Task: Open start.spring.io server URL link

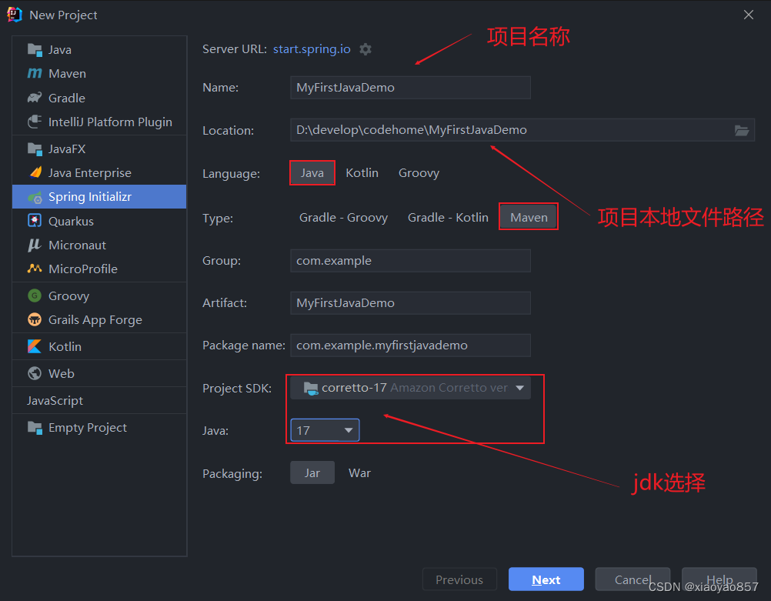Action: pyautogui.click(x=312, y=49)
